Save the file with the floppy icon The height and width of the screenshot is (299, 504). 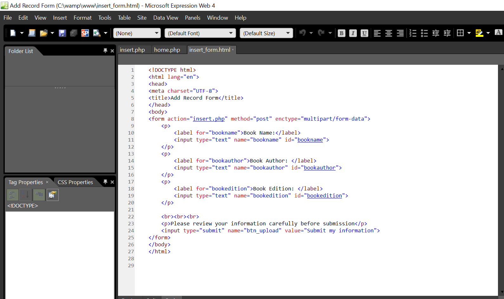(62, 33)
